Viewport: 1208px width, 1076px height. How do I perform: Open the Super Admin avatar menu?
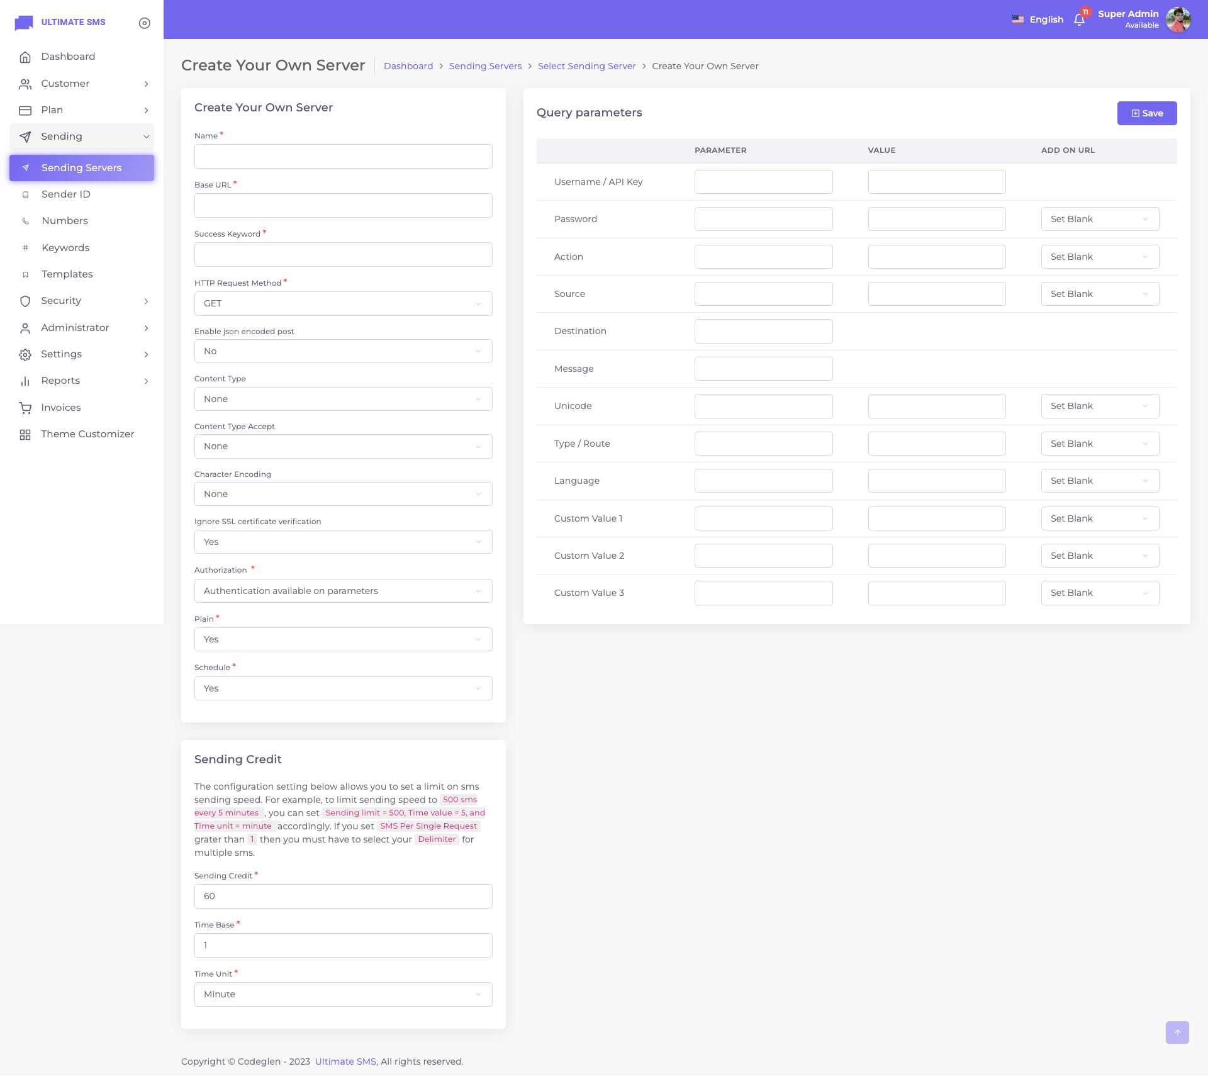(x=1178, y=20)
